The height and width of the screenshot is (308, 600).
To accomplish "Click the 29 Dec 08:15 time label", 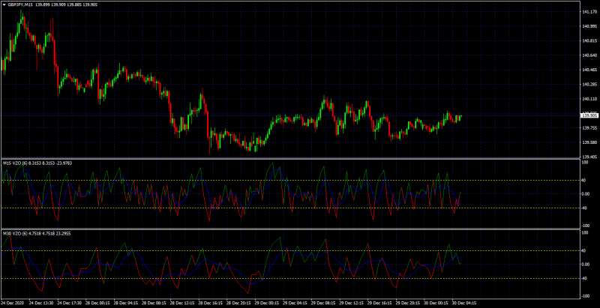I will coord(324,303).
